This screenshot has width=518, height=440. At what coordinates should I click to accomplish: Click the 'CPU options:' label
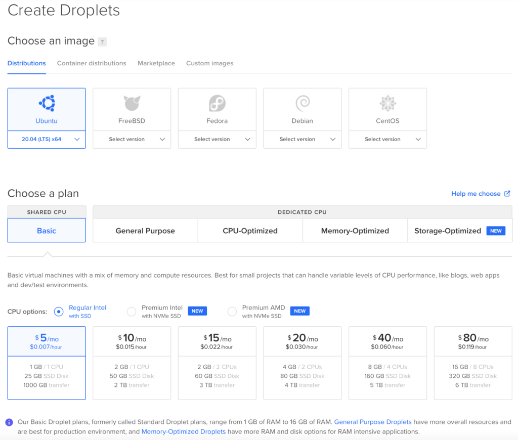pos(27,312)
